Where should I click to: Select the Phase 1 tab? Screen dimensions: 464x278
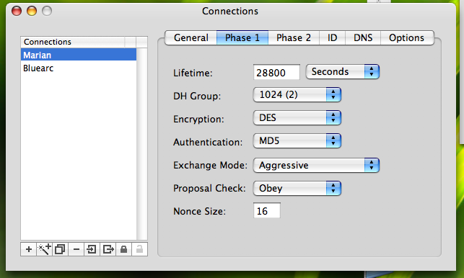242,38
